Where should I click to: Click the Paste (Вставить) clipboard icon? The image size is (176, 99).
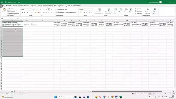pos(4,9)
